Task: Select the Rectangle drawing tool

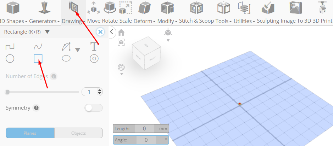Action: coord(38,59)
